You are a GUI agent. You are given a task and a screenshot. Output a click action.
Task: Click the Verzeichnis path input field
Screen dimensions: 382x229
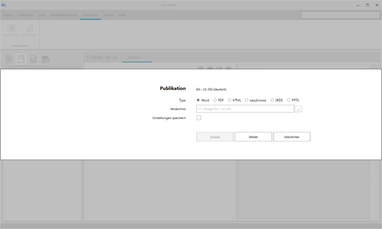point(245,109)
